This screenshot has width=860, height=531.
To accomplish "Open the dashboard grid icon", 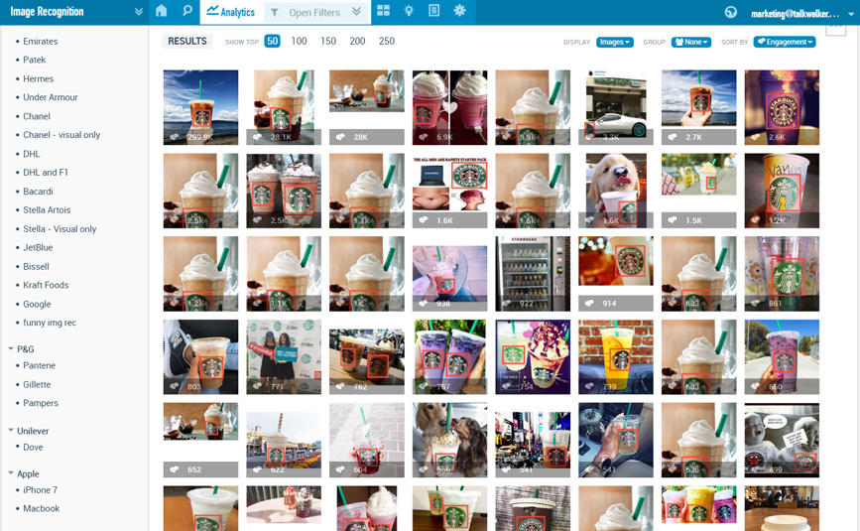I will point(384,11).
